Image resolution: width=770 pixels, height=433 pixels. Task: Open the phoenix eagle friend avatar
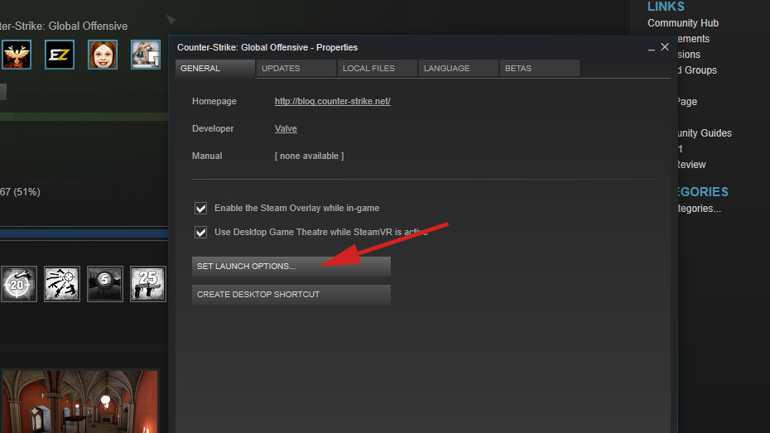click(x=17, y=55)
